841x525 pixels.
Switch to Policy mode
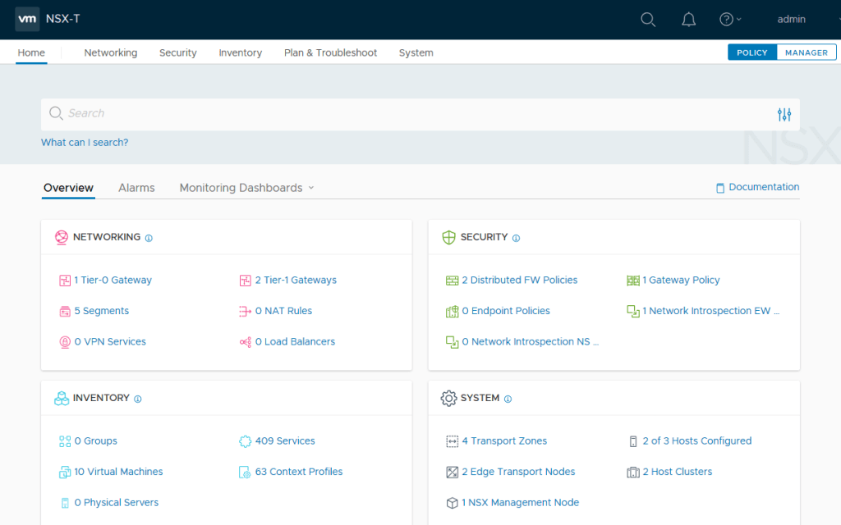pyautogui.click(x=751, y=52)
